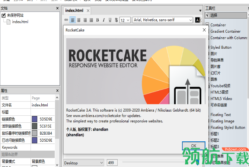Add a Container with Columns
The image size is (249, 167).
tap(229, 38)
